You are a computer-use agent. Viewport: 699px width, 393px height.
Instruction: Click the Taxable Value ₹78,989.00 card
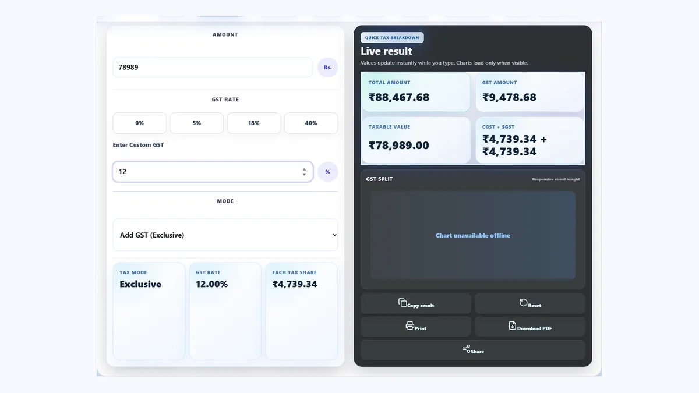coord(416,140)
